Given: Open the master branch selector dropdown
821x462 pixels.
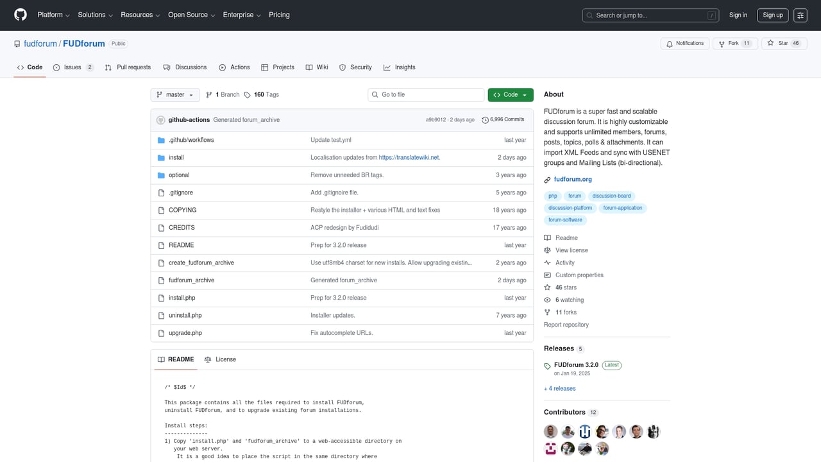Looking at the screenshot, I should pyautogui.click(x=174, y=94).
